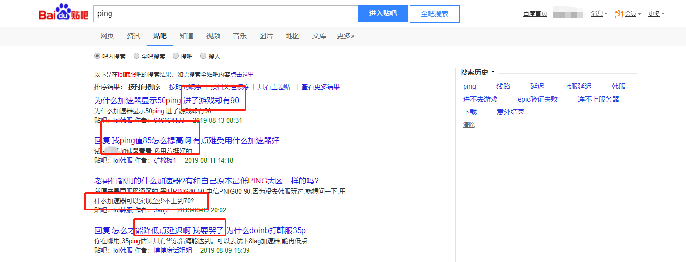The image size is (686, 262).
Task: Open result 老哥们都用的什么加速器
Action: pos(206,181)
